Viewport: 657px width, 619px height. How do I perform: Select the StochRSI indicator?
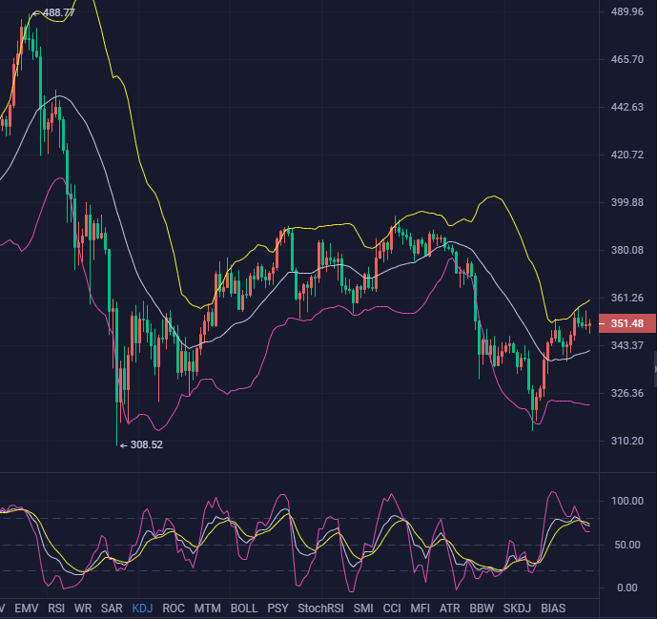[x=320, y=609]
